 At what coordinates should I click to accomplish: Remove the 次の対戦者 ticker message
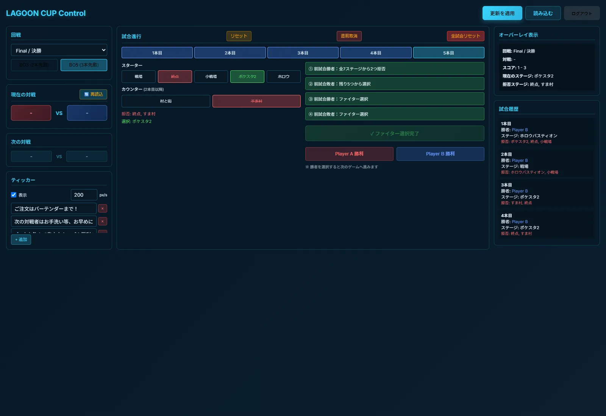click(102, 221)
